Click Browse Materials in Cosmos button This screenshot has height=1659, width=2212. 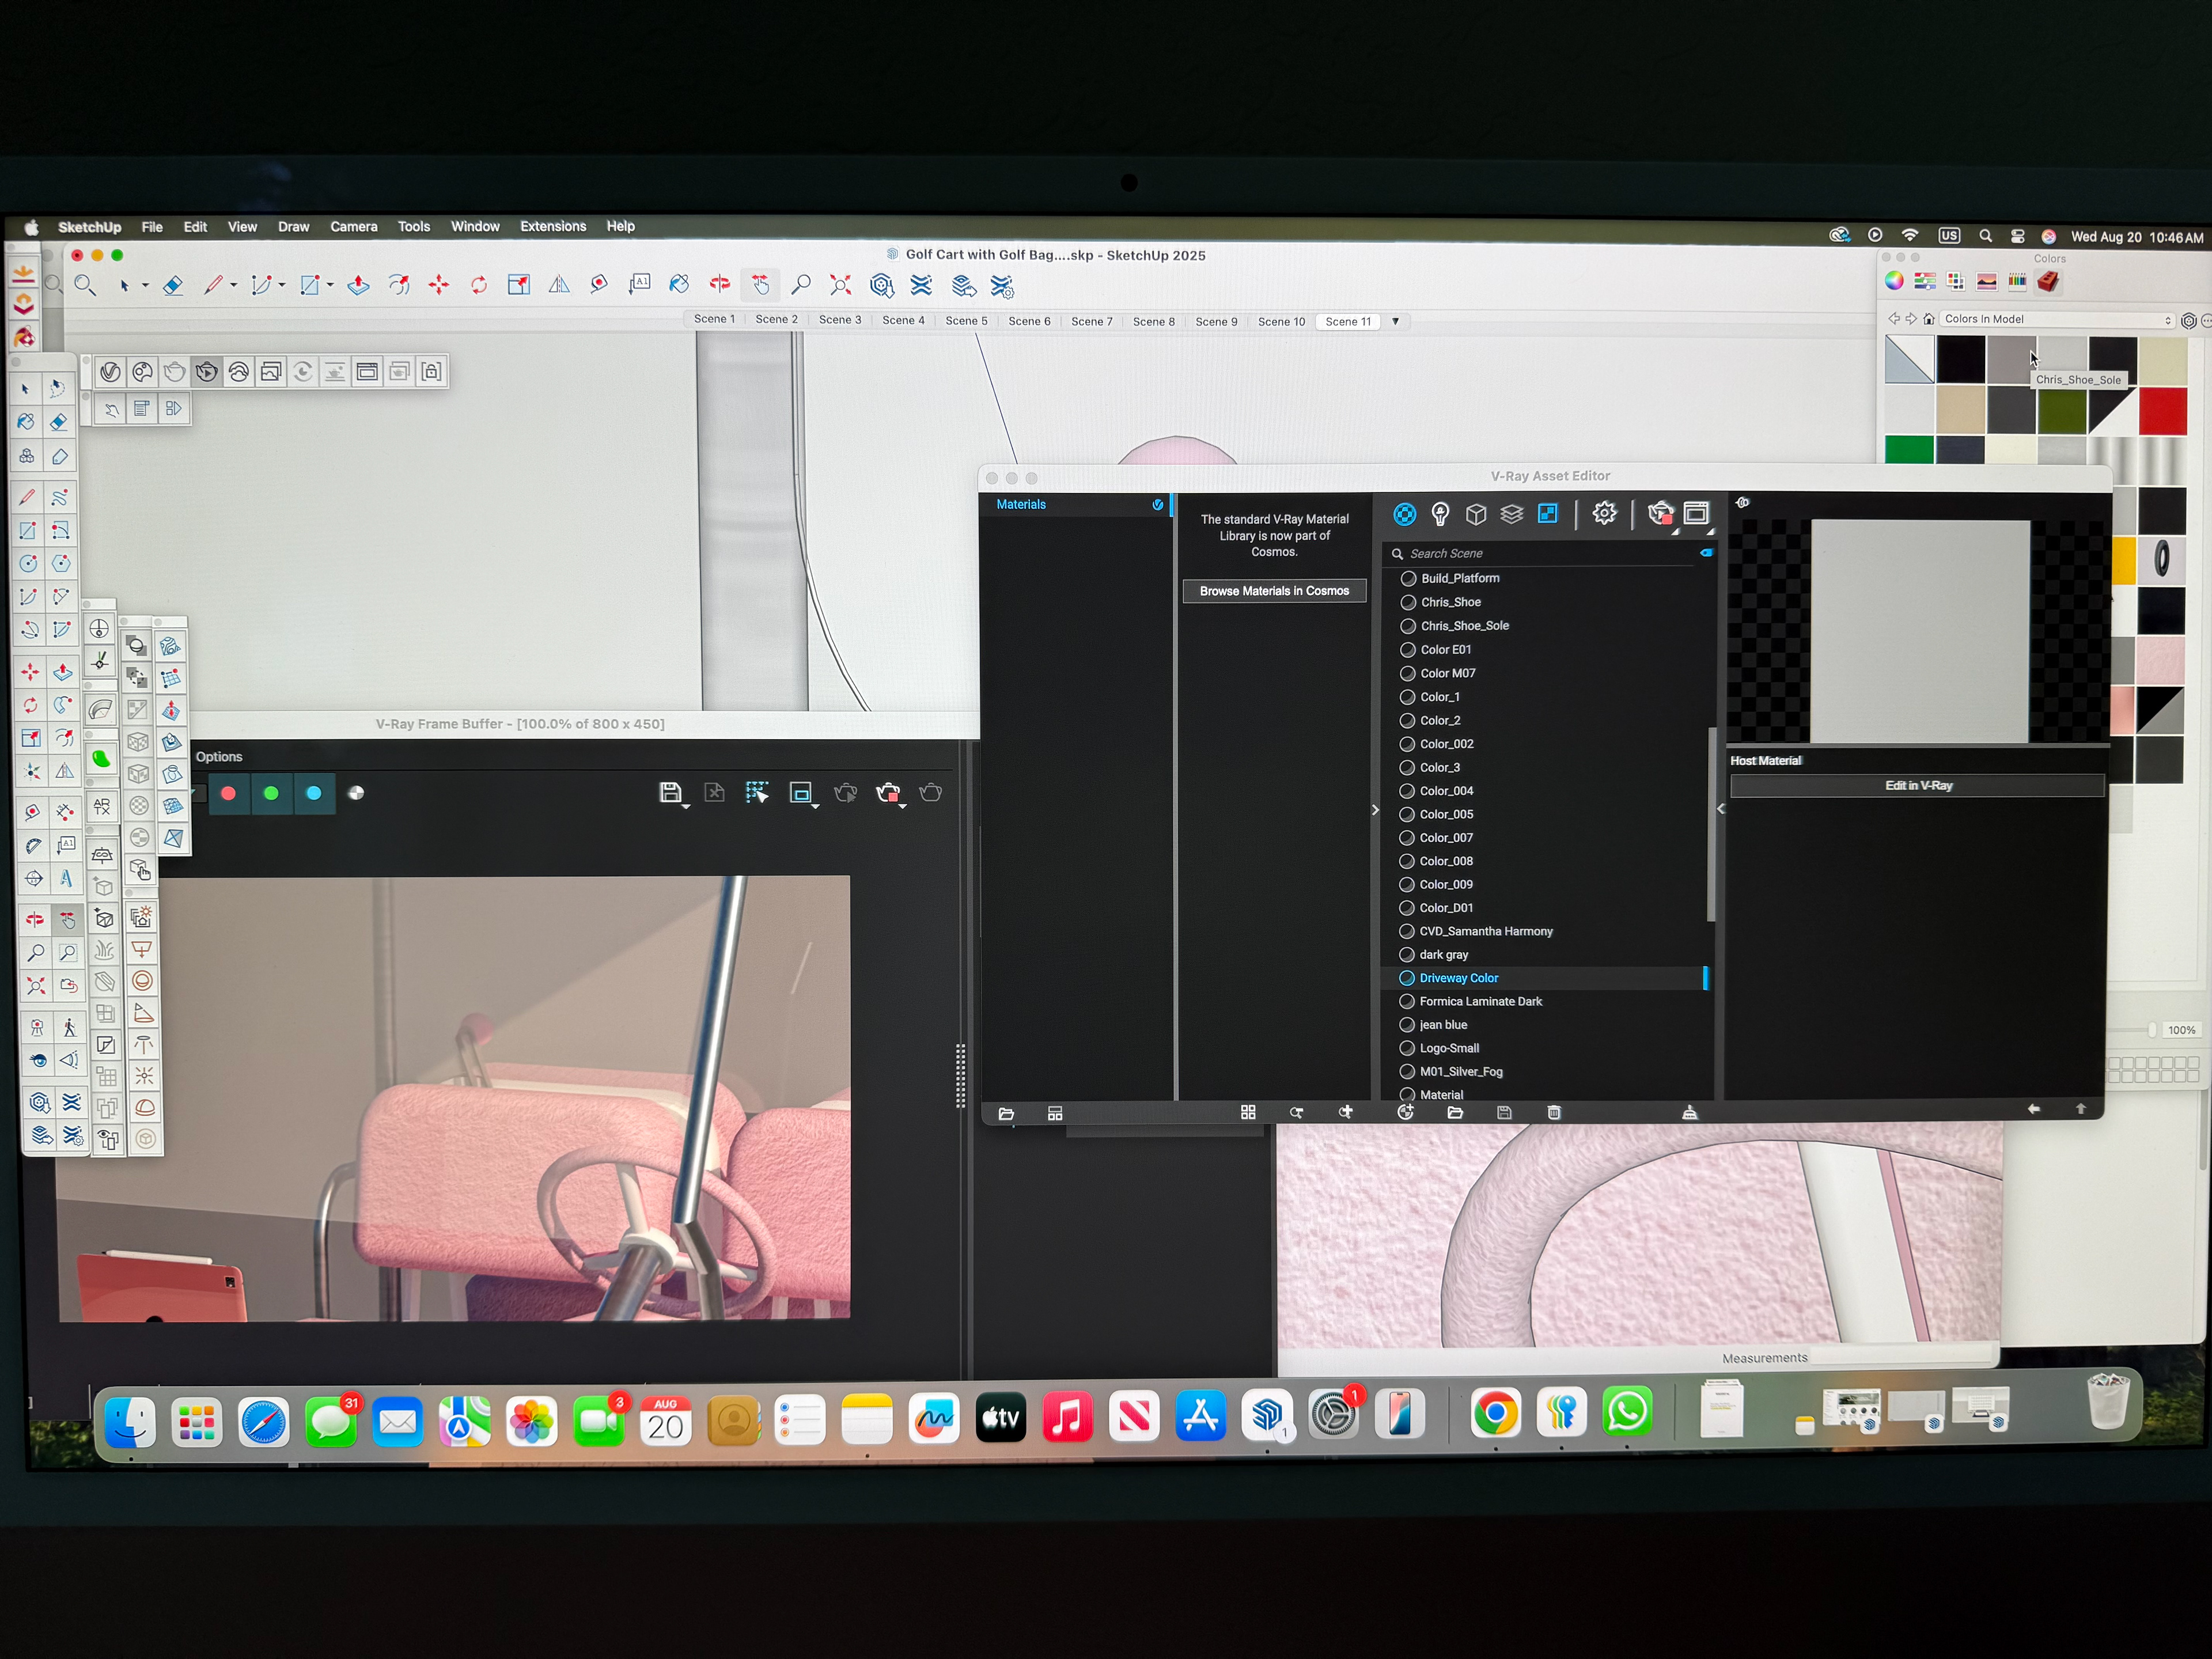1274,591
